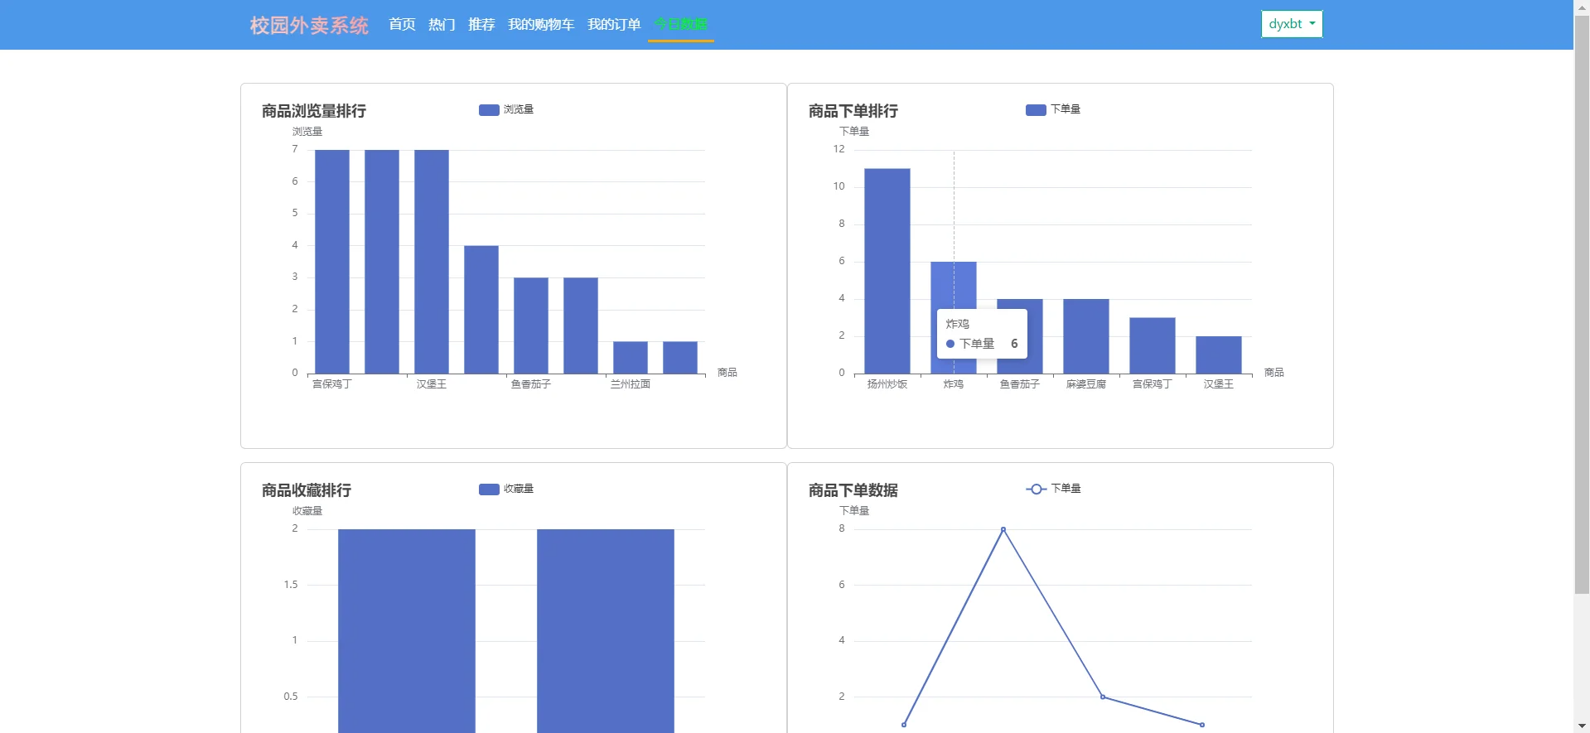
Task: Click the scrollbar down arrow
Action: coord(1582,726)
